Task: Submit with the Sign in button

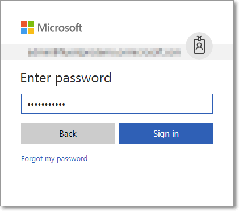Action: click(166, 133)
